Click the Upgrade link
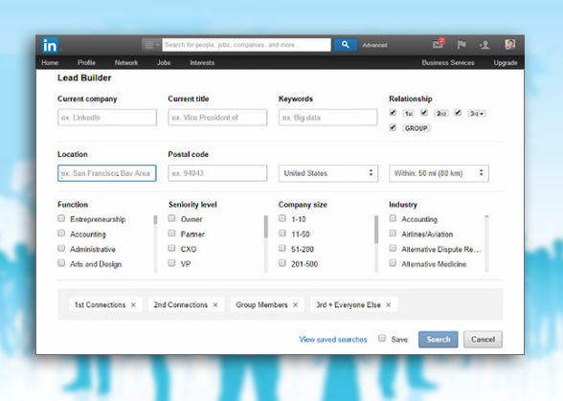 pyautogui.click(x=506, y=63)
